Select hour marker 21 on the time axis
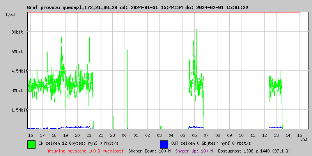The image size is (312, 156). [x=89, y=135]
